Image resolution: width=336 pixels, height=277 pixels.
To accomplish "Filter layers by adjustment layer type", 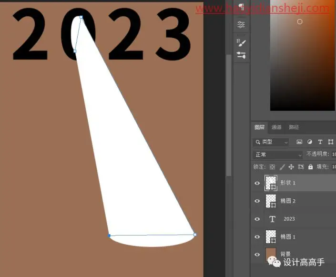I will (310, 142).
